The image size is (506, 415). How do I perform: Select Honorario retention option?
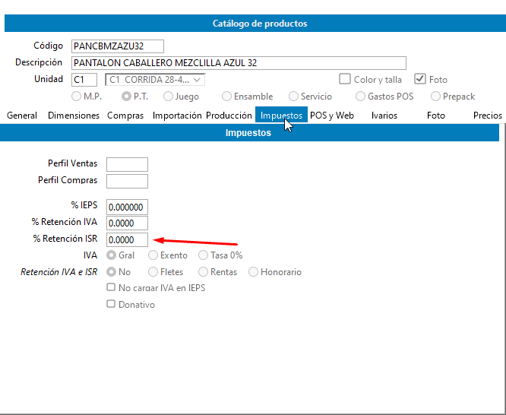(x=253, y=272)
